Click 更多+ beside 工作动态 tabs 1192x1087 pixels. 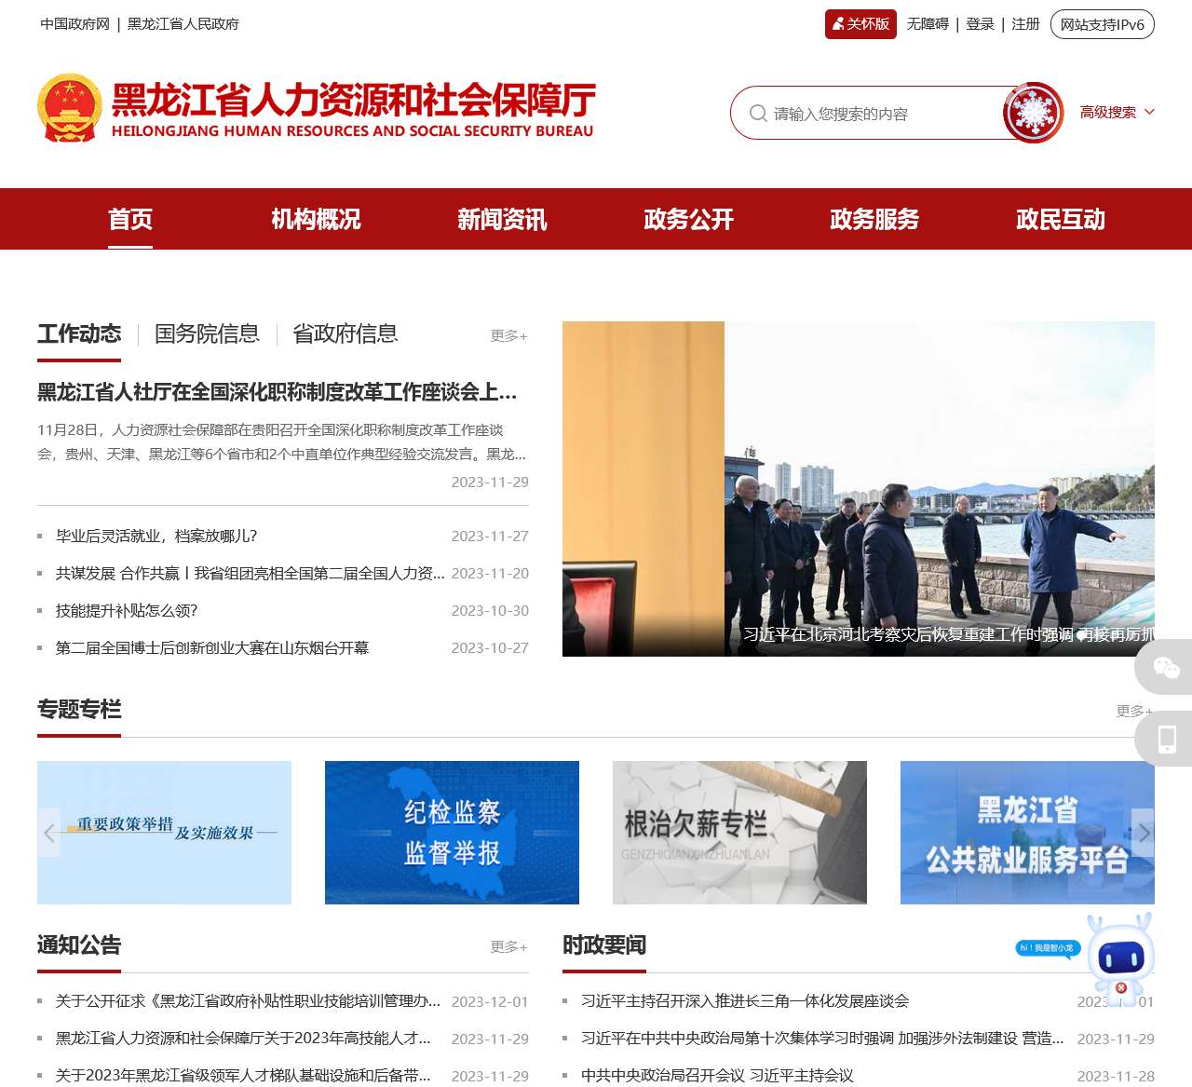click(509, 335)
